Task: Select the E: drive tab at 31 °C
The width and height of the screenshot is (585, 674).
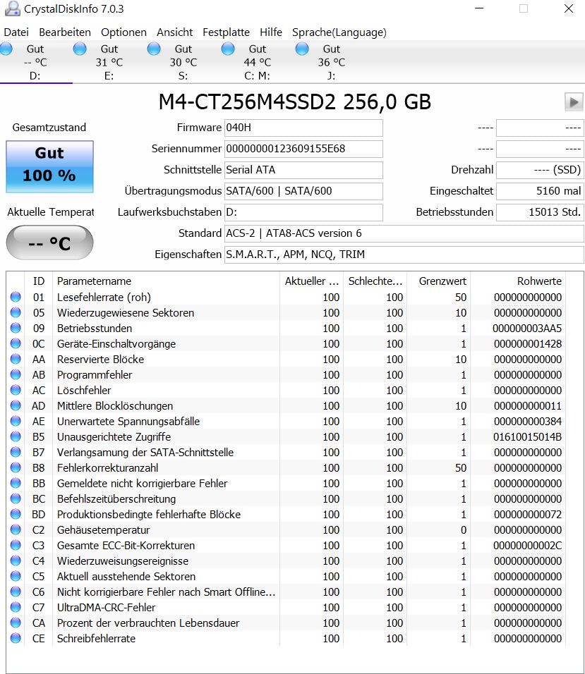Action: [109, 62]
